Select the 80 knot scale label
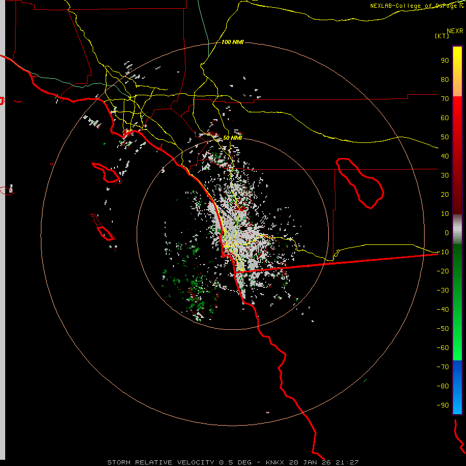 pos(445,80)
